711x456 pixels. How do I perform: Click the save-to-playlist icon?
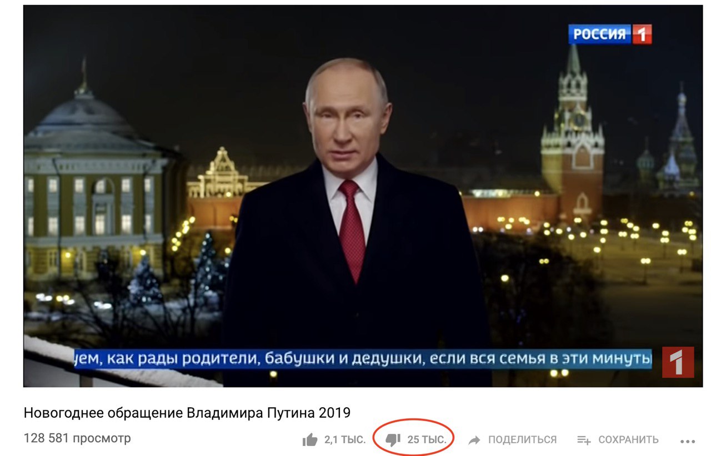pyautogui.click(x=584, y=440)
